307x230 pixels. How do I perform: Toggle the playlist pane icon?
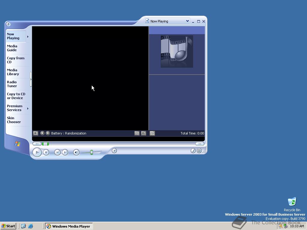tap(152, 133)
